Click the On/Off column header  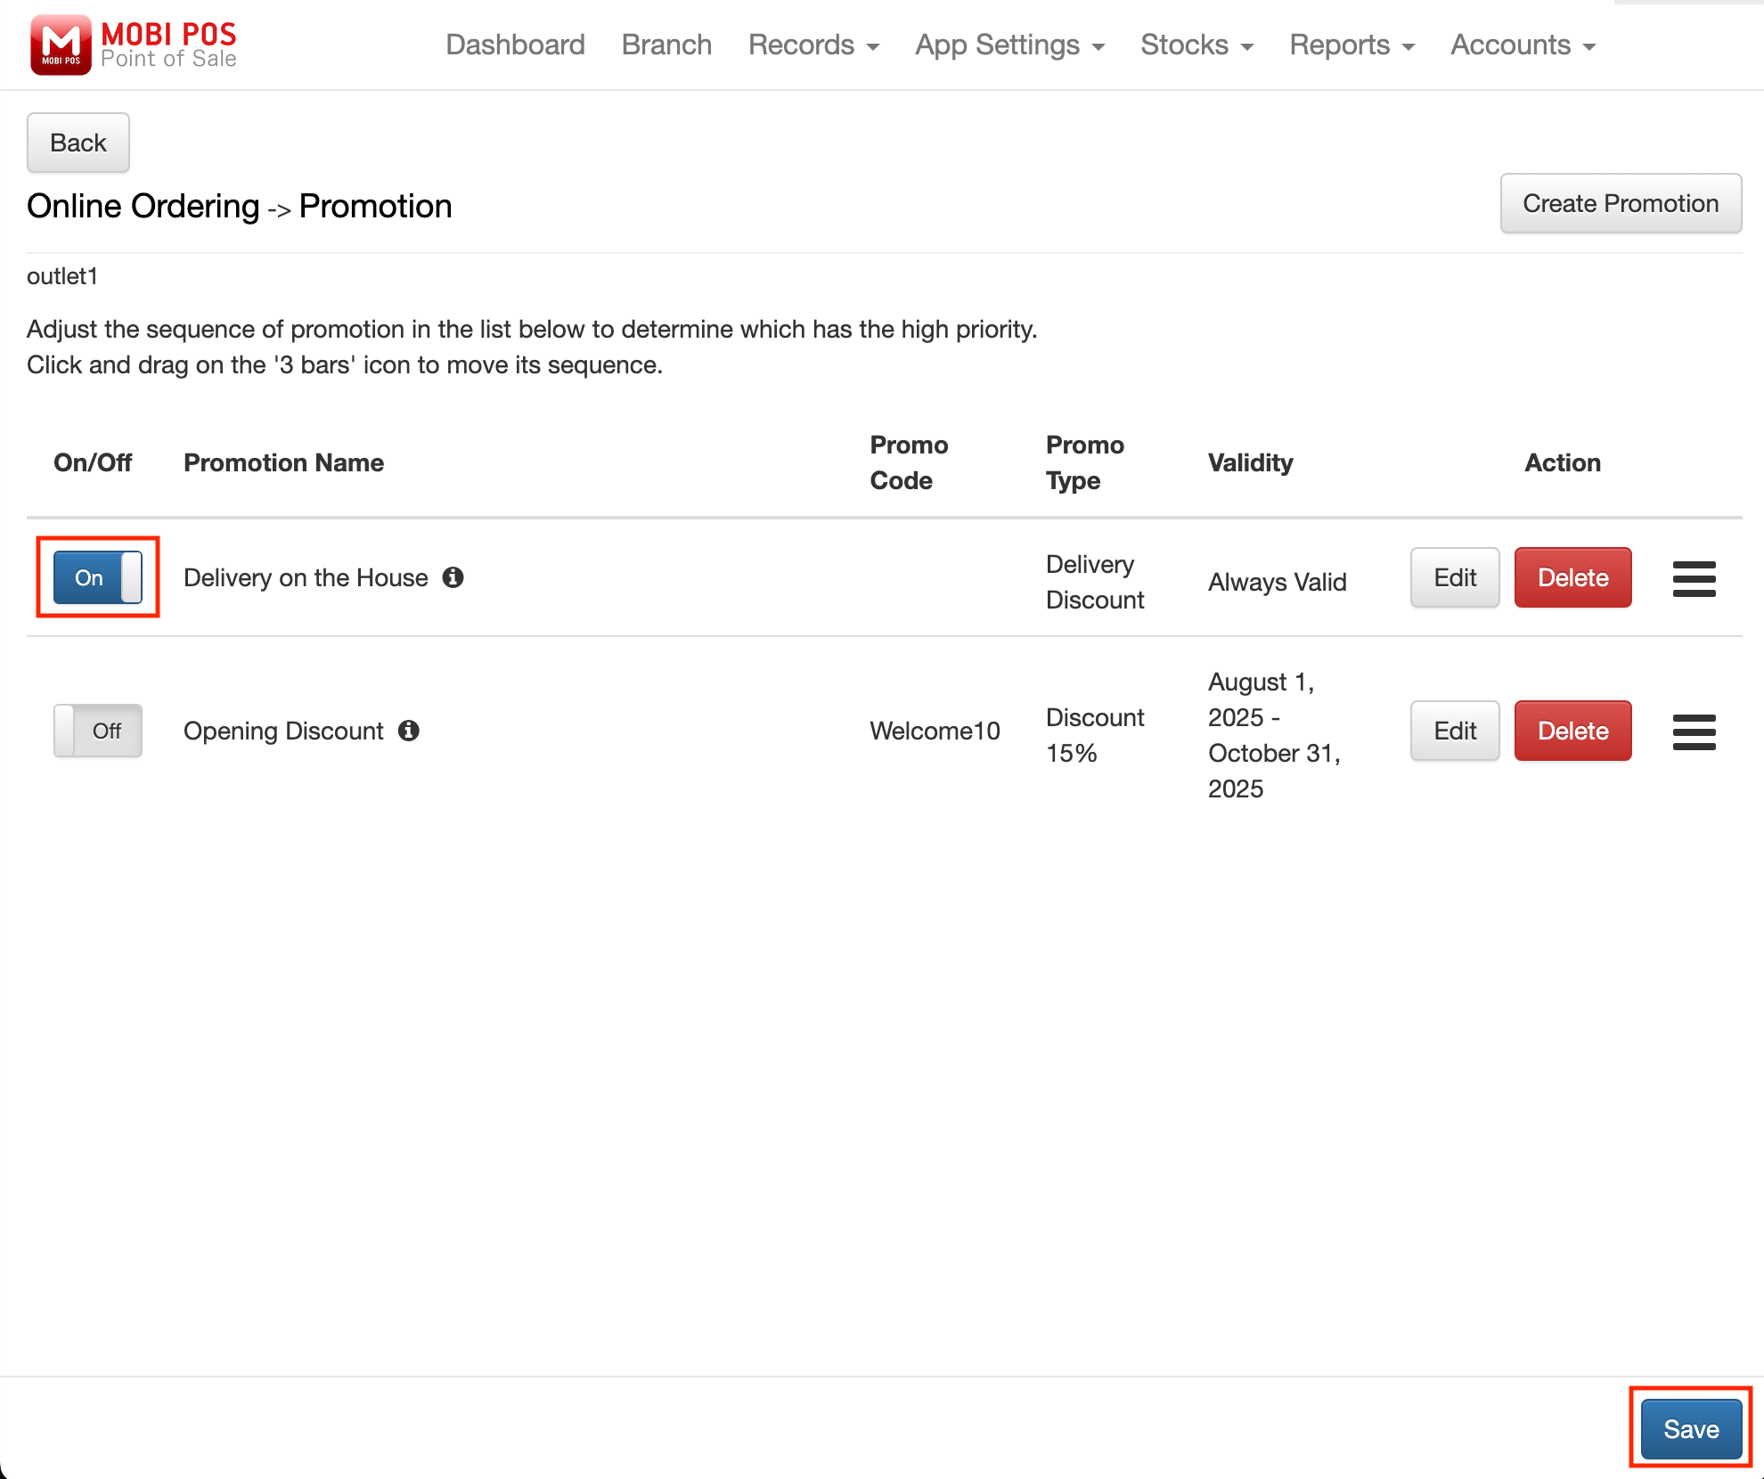point(93,462)
